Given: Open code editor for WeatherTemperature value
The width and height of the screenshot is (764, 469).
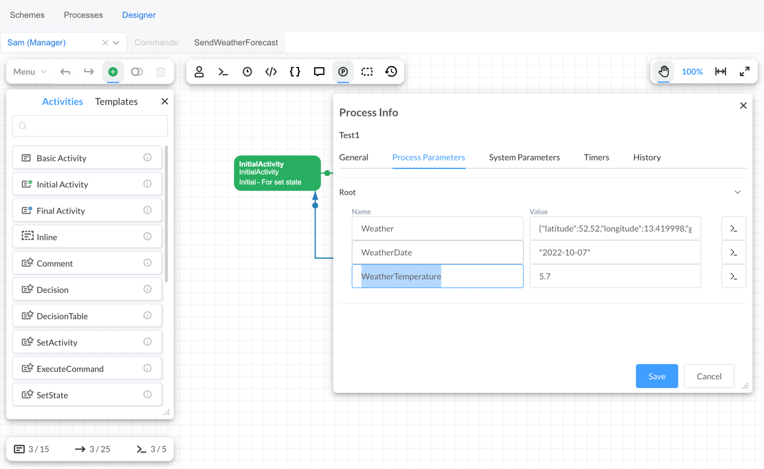Looking at the screenshot, I should pos(733,276).
